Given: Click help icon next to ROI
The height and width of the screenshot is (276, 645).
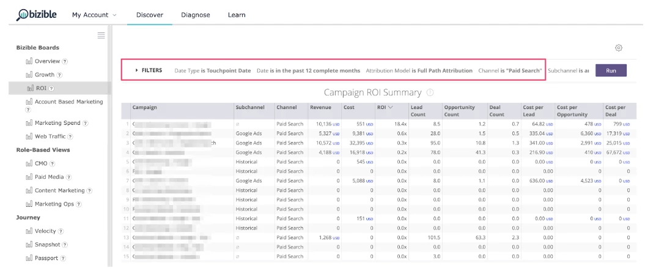Looking at the screenshot, I should pyautogui.click(x=51, y=89).
